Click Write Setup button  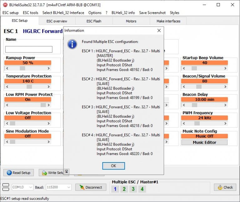click(52, 173)
